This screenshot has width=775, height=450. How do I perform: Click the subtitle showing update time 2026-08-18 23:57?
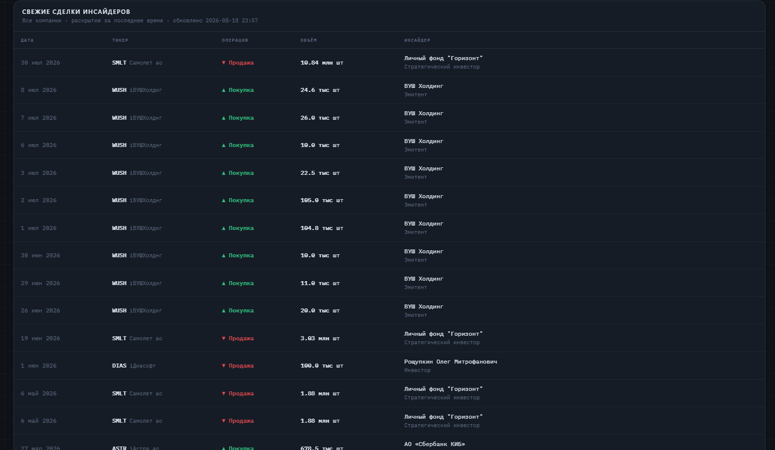click(x=140, y=21)
